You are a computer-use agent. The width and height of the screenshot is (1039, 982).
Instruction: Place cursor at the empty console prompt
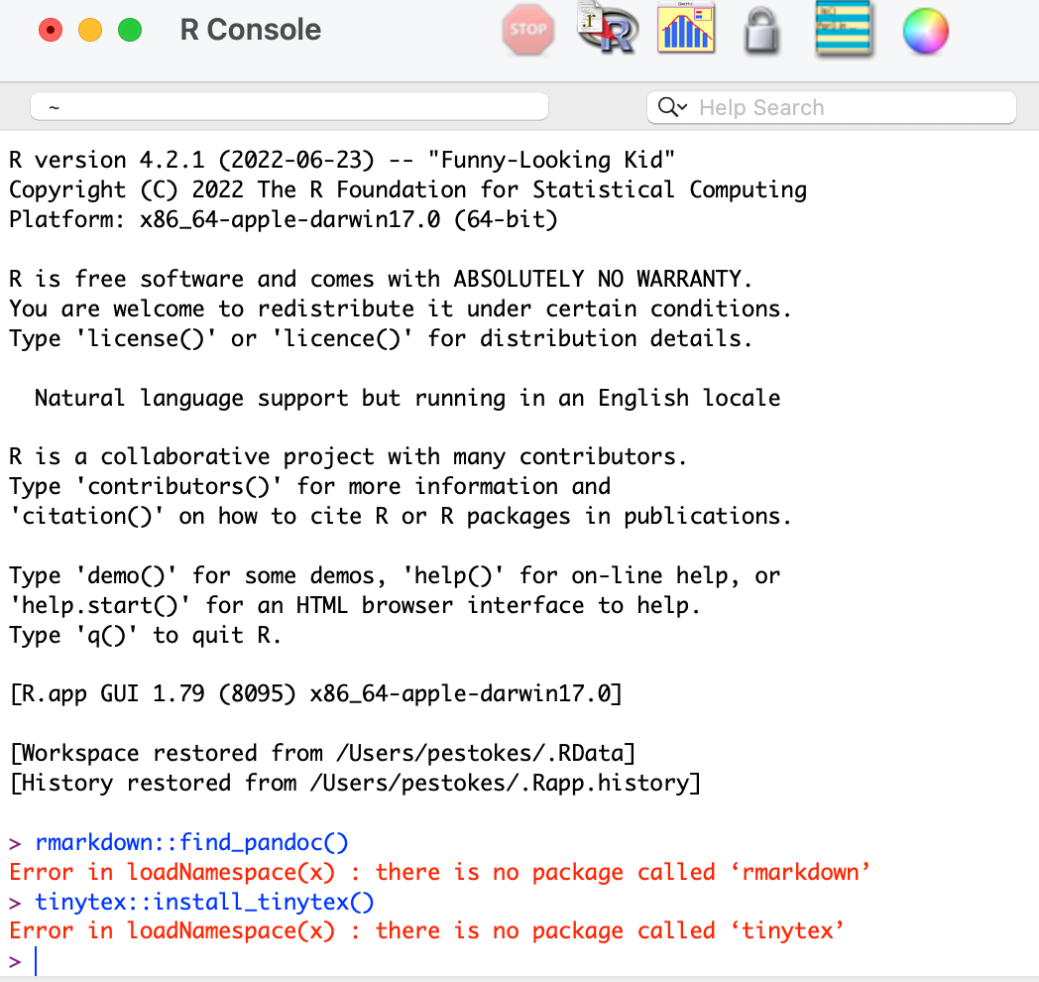(x=37, y=961)
